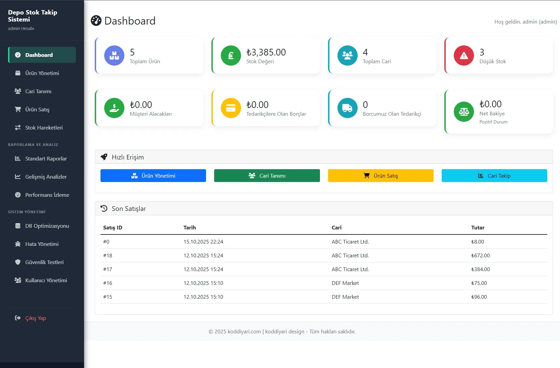Click the Toplam Cari users icon
The width and height of the screenshot is (560, 368).
point(347,56)
